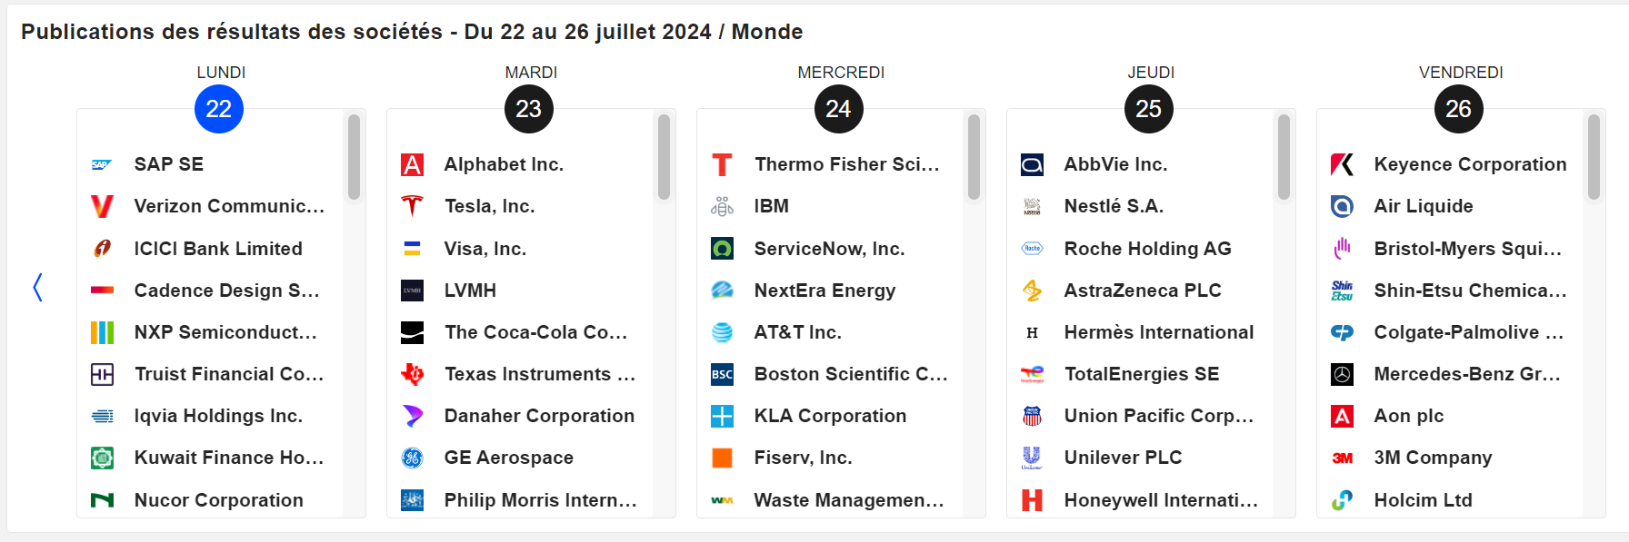This screenshot has width=1629, height=542.
Task: Click the GE Aerospace logo icon
Action: coord(413,458)
